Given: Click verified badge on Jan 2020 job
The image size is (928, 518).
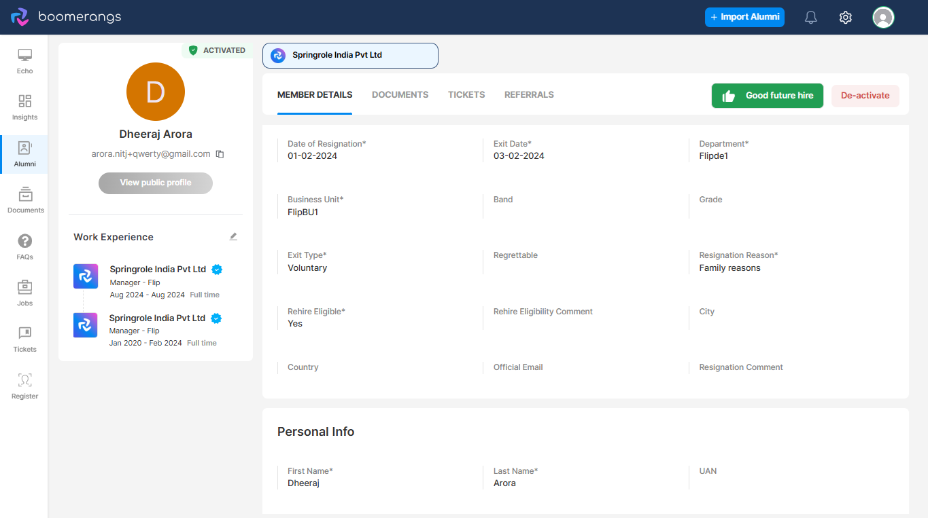Looking at the screenshot, I should pyautogui.click(x=216, y=318).
